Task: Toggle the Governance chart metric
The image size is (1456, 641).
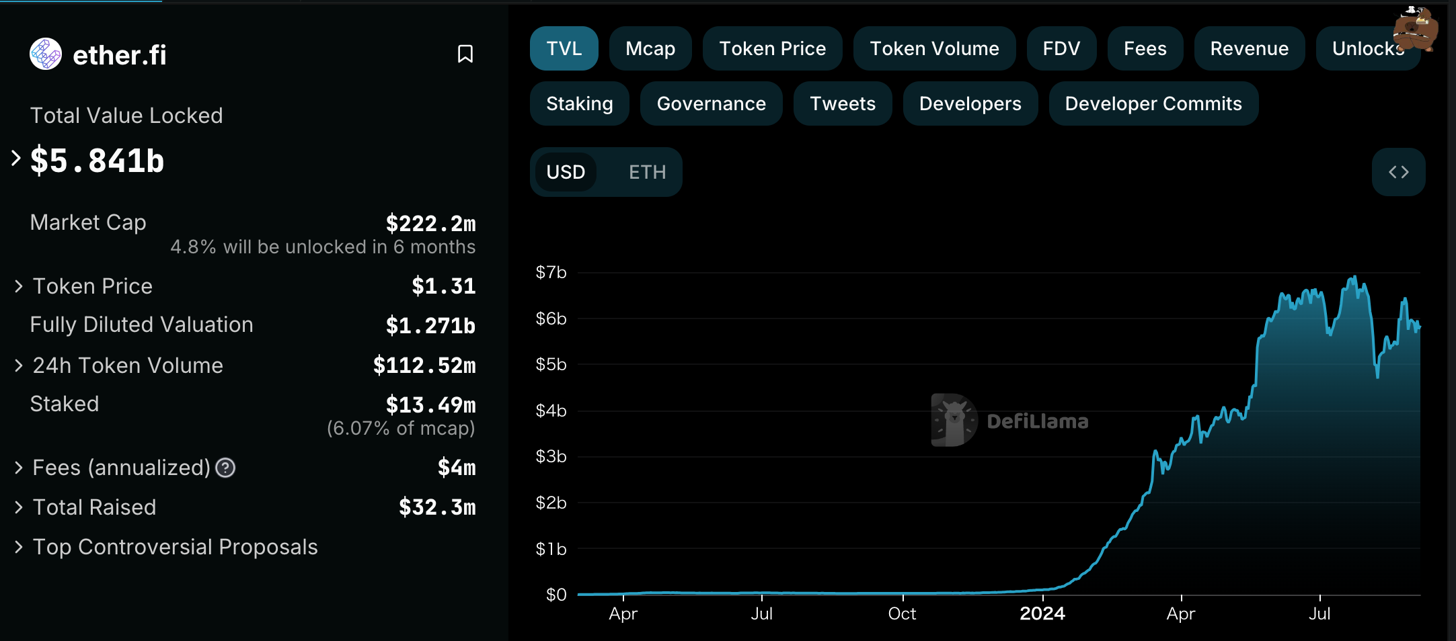Action: pyautogui.click(x=711, y=103)
